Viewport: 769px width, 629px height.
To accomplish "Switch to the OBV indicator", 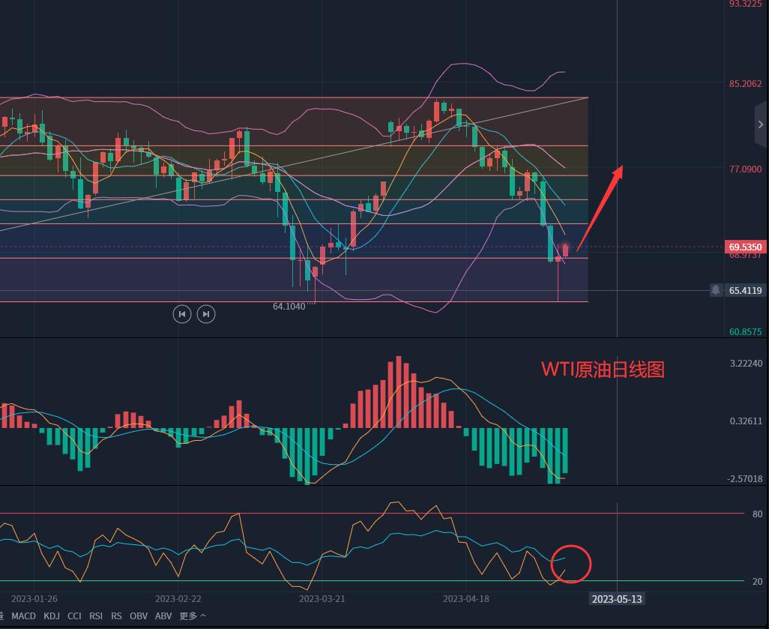I will (x=139, y=616).
